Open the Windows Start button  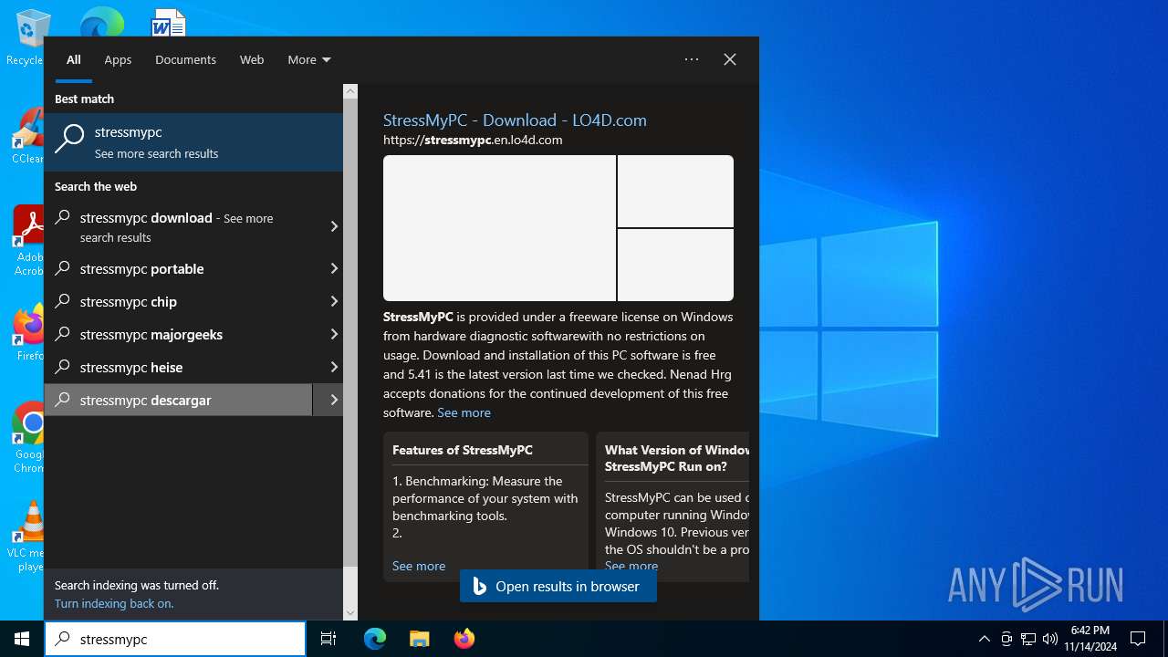click(22, 639)
